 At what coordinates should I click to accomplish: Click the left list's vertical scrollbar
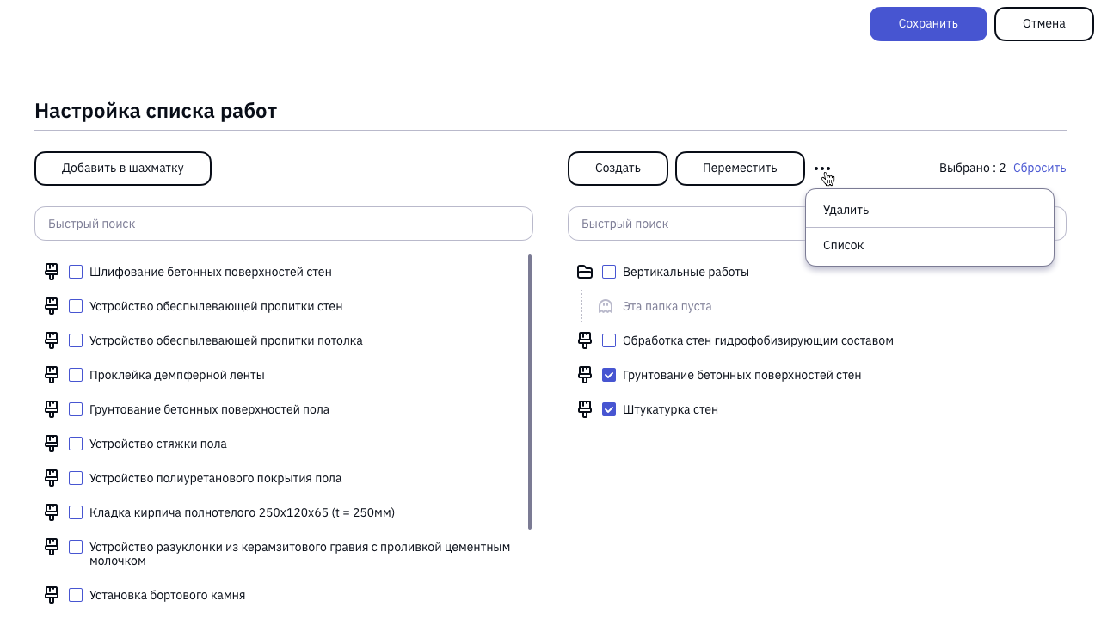click(530, 392)
